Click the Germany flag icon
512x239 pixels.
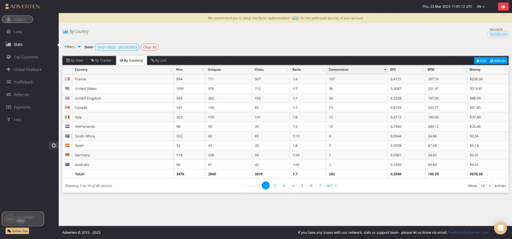pyautogui.click(x=67, y=155)
